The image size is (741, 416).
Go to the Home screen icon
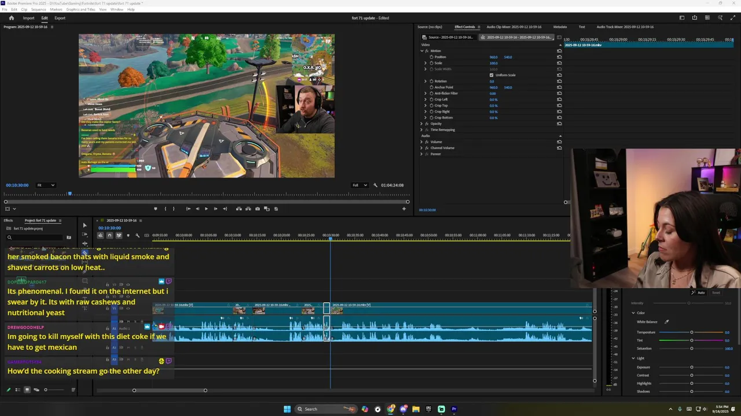point(11,18)
